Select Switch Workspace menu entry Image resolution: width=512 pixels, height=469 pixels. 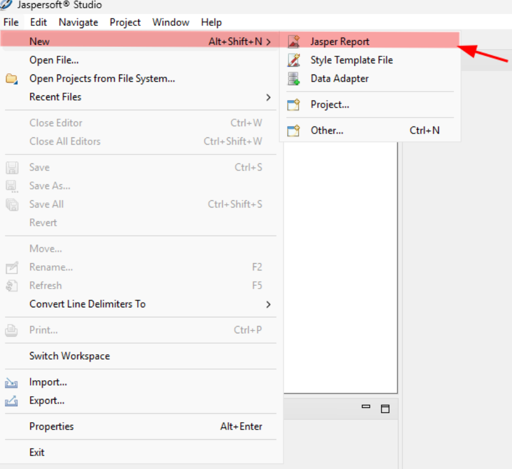coord(69,356)
